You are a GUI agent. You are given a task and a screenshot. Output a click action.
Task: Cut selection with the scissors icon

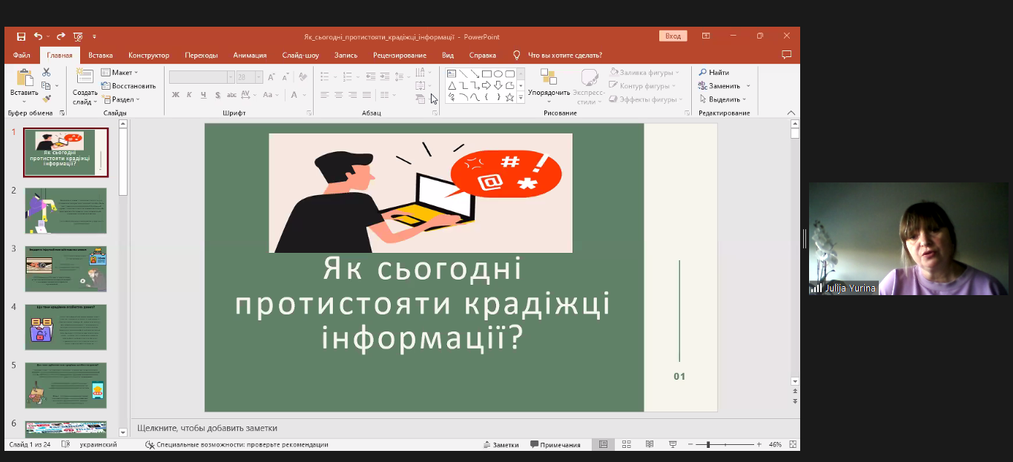point(46,72)
